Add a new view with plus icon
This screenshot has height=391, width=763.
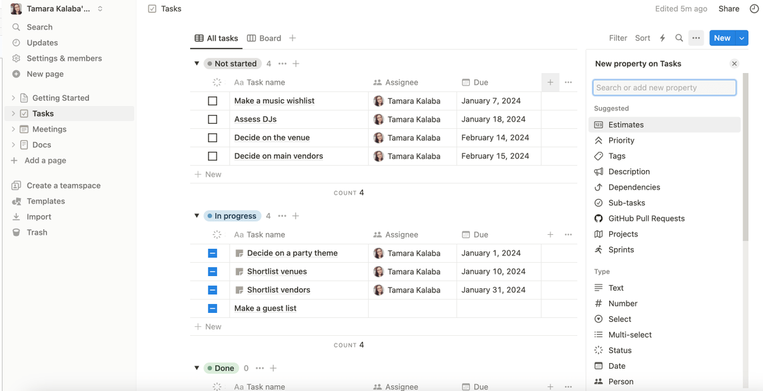292,38
